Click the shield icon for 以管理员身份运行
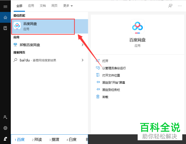 [x=98, y=68]
